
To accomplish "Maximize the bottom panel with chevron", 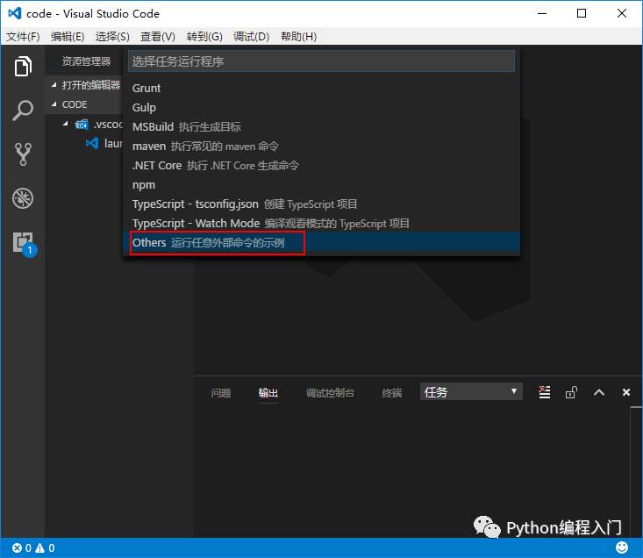I will coord(599,393).
